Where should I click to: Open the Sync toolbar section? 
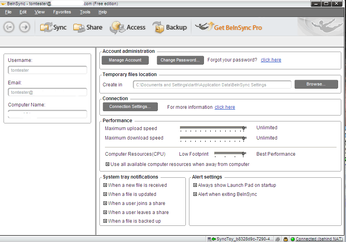click(x=53, y=27)
